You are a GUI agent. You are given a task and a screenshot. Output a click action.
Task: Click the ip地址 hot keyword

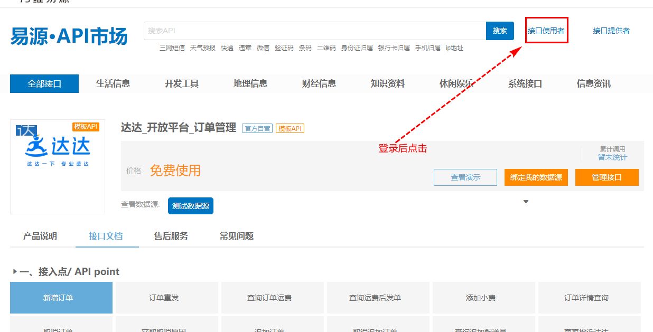coord(454,48)
